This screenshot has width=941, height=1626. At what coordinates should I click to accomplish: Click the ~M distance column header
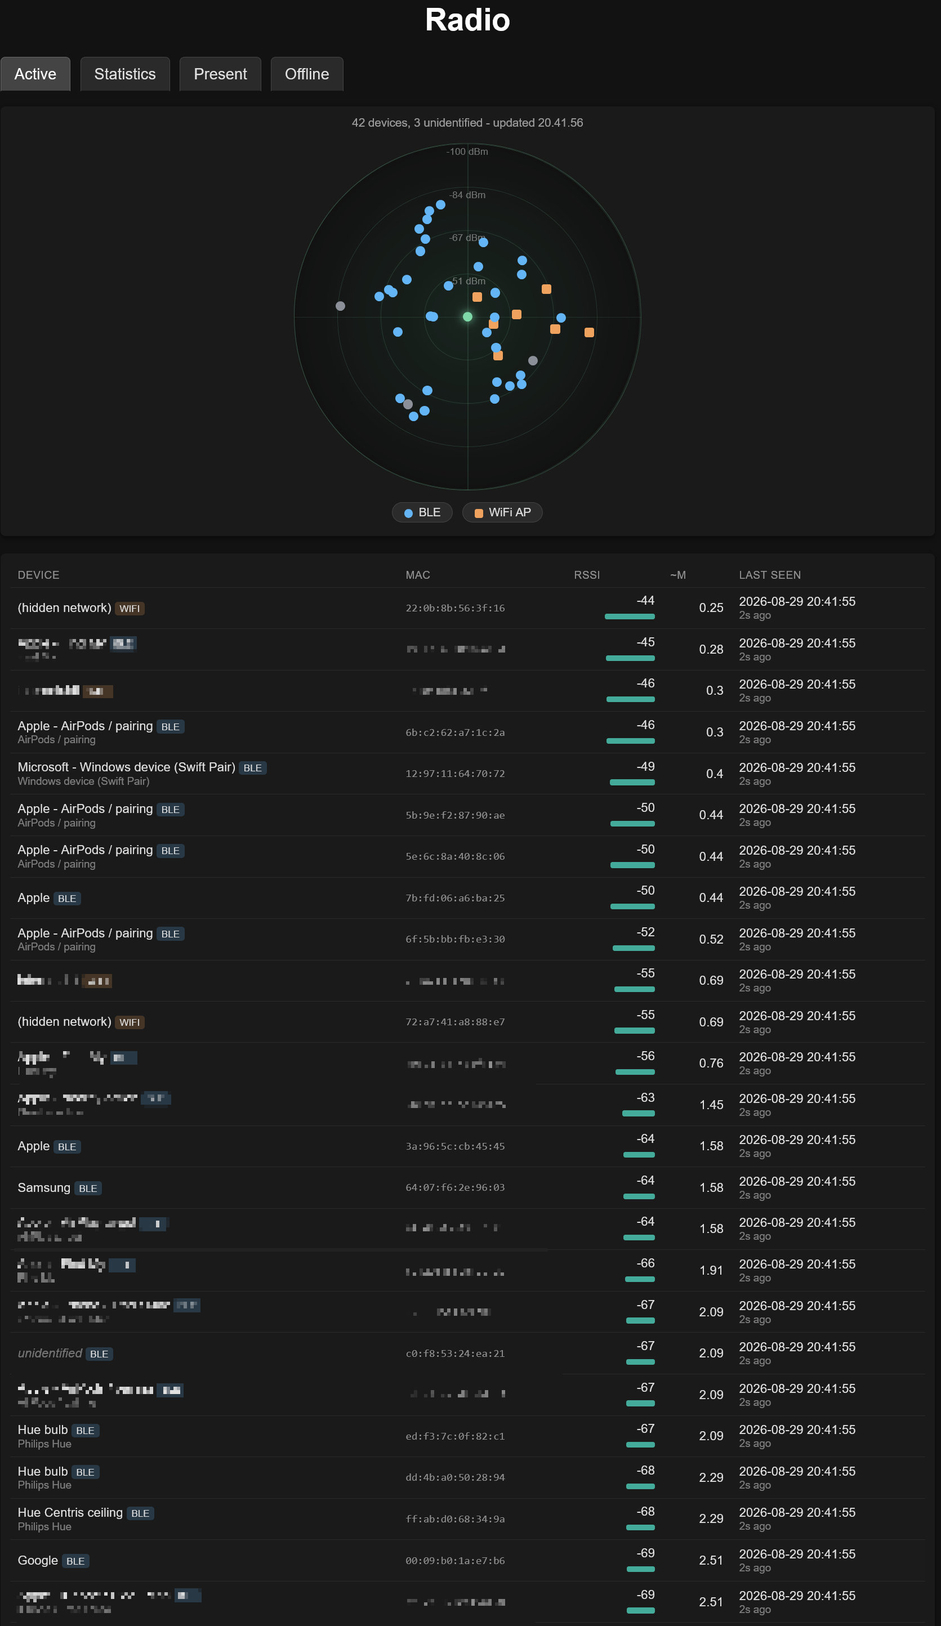click(x=677, y=575)
